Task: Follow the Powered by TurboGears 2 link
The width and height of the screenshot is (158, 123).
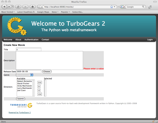Action: 20,112
